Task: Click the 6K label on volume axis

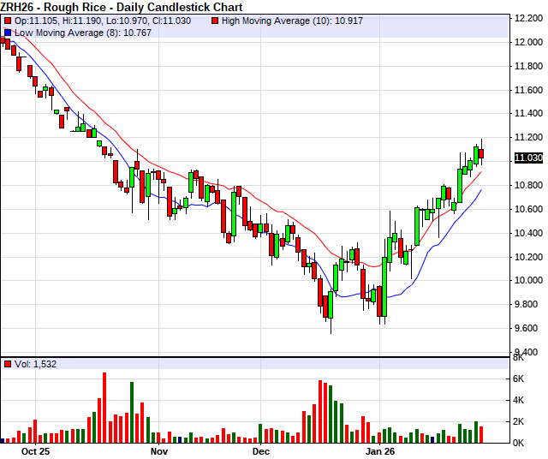Action: 519,379
